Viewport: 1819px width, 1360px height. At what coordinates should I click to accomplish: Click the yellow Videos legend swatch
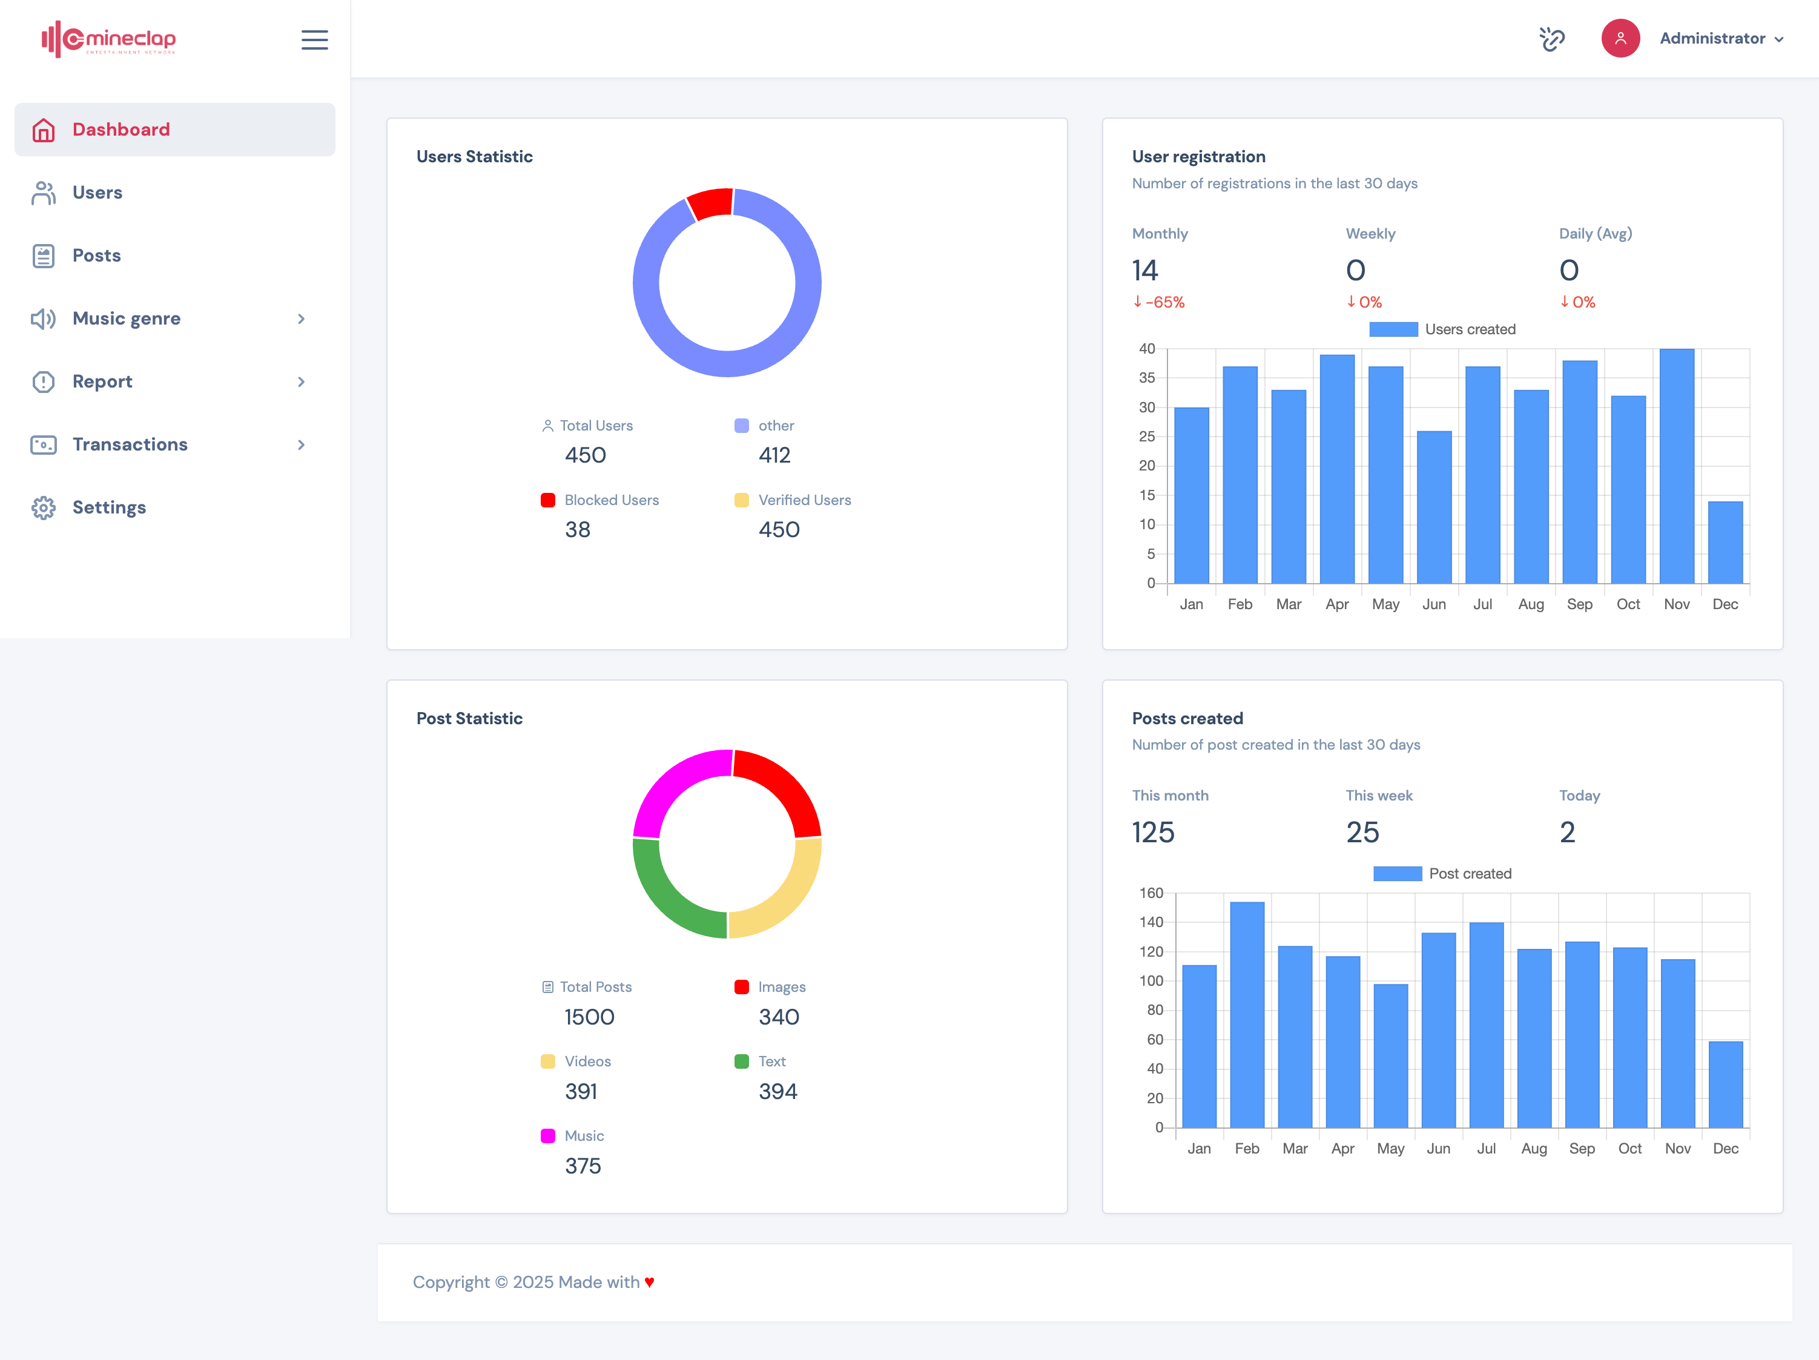pyautogui.click(x=547, y=1061)
